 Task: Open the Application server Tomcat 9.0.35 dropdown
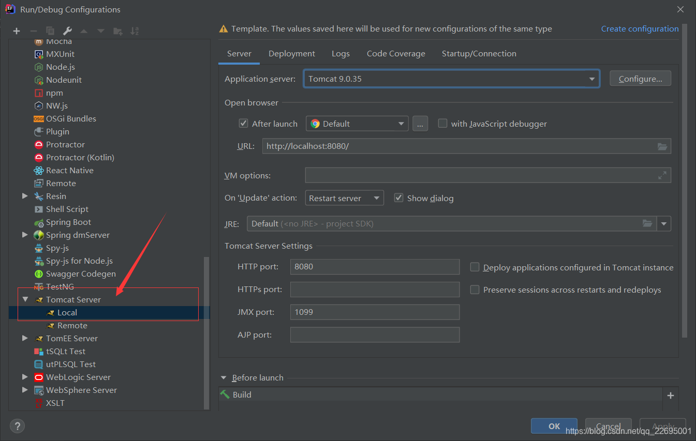451,79
